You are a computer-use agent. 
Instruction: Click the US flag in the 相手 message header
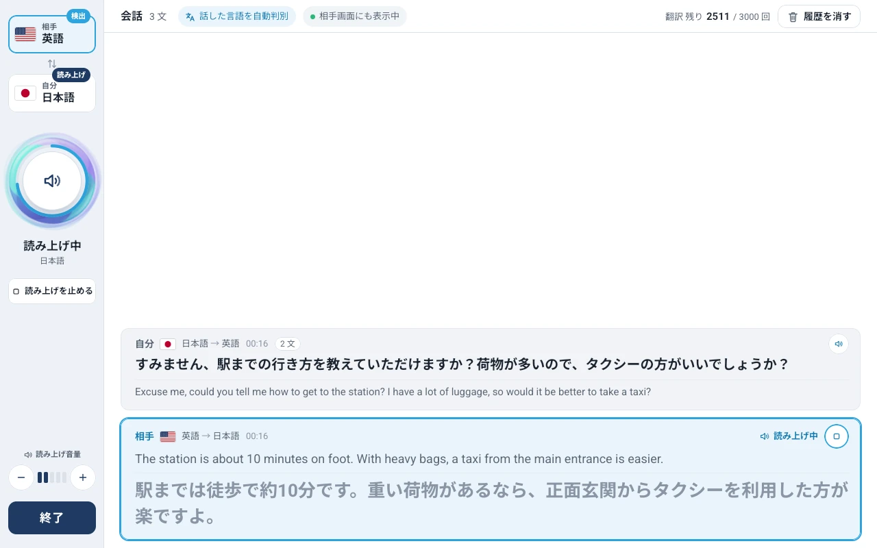click(x=168, y=436)
